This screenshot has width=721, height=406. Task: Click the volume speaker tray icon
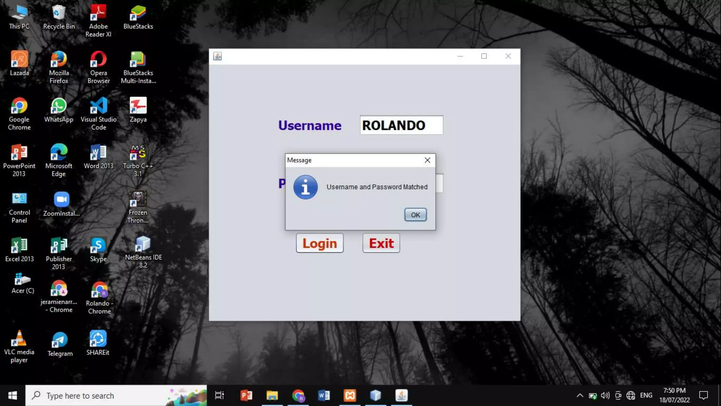coord(605,395)
